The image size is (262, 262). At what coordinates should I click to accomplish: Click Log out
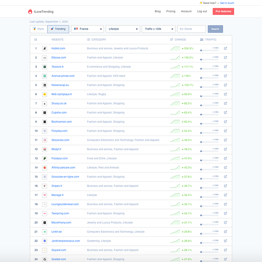[x=202, y=11]
